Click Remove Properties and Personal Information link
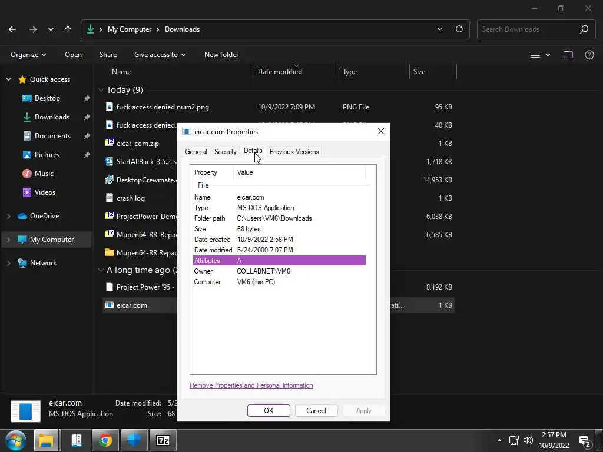This screenshot has height=452, width=603. click(x=251, y=385)
